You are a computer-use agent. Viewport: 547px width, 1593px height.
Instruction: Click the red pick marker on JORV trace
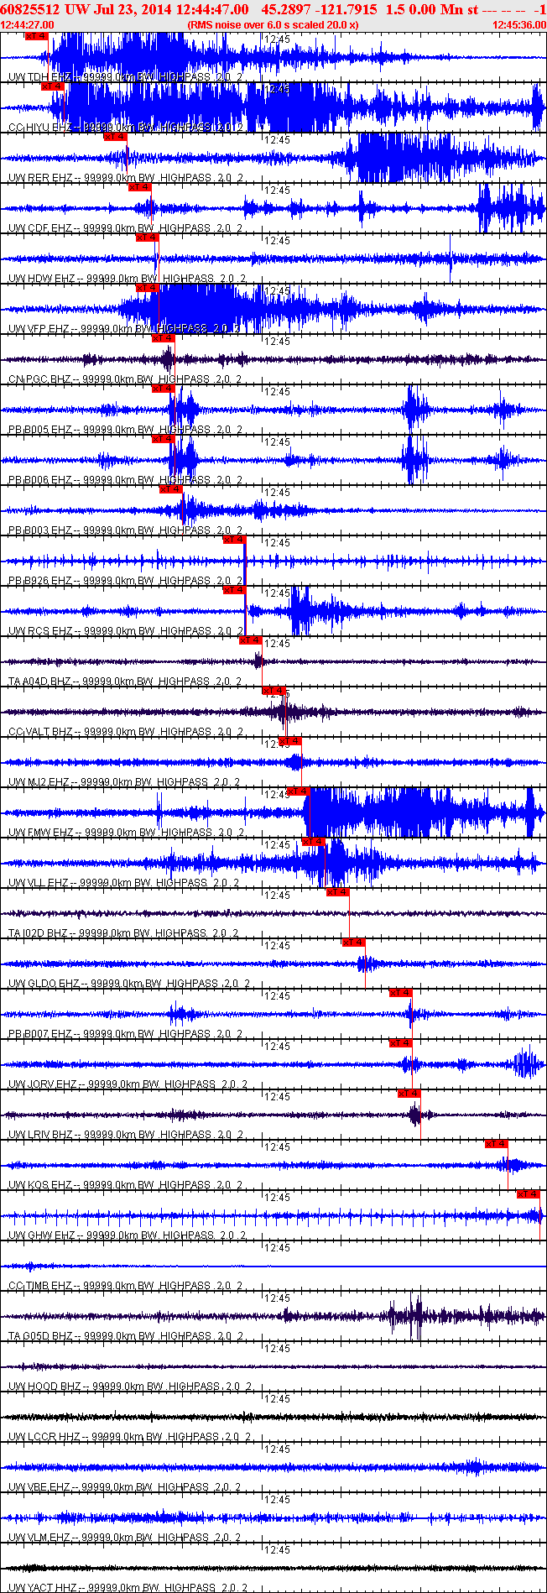tap(401, 1043)
